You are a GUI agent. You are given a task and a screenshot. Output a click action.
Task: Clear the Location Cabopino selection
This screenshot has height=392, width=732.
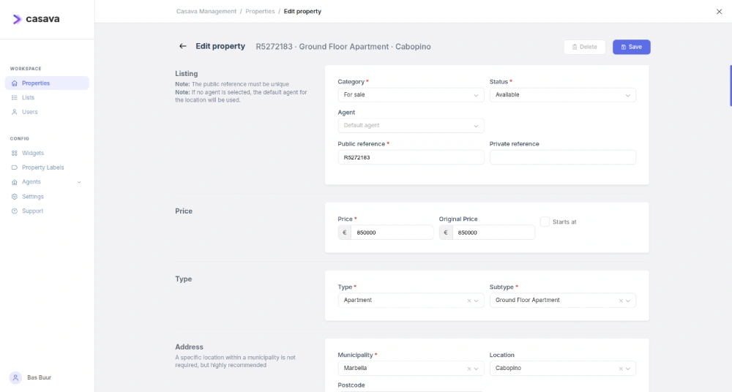621,369
